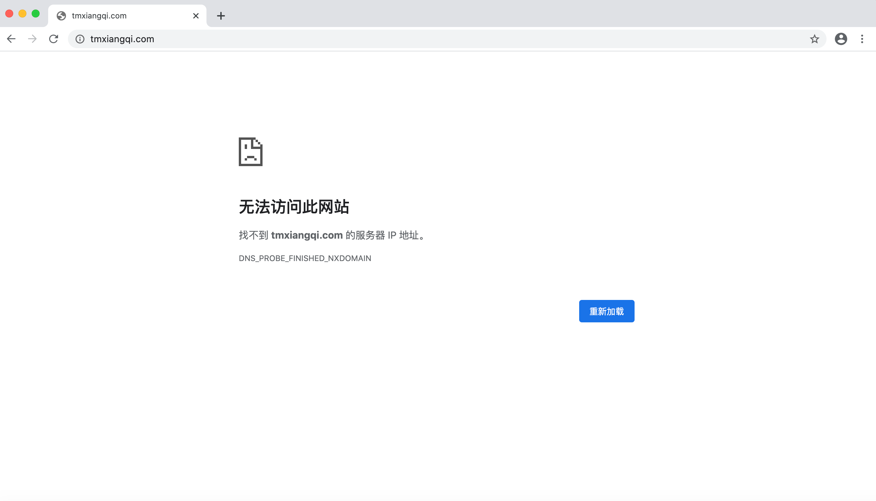The height and width of the screenshot is (501, 876).
Task: Click the globe favicon on the tab
Action: [x=61, y=16]
